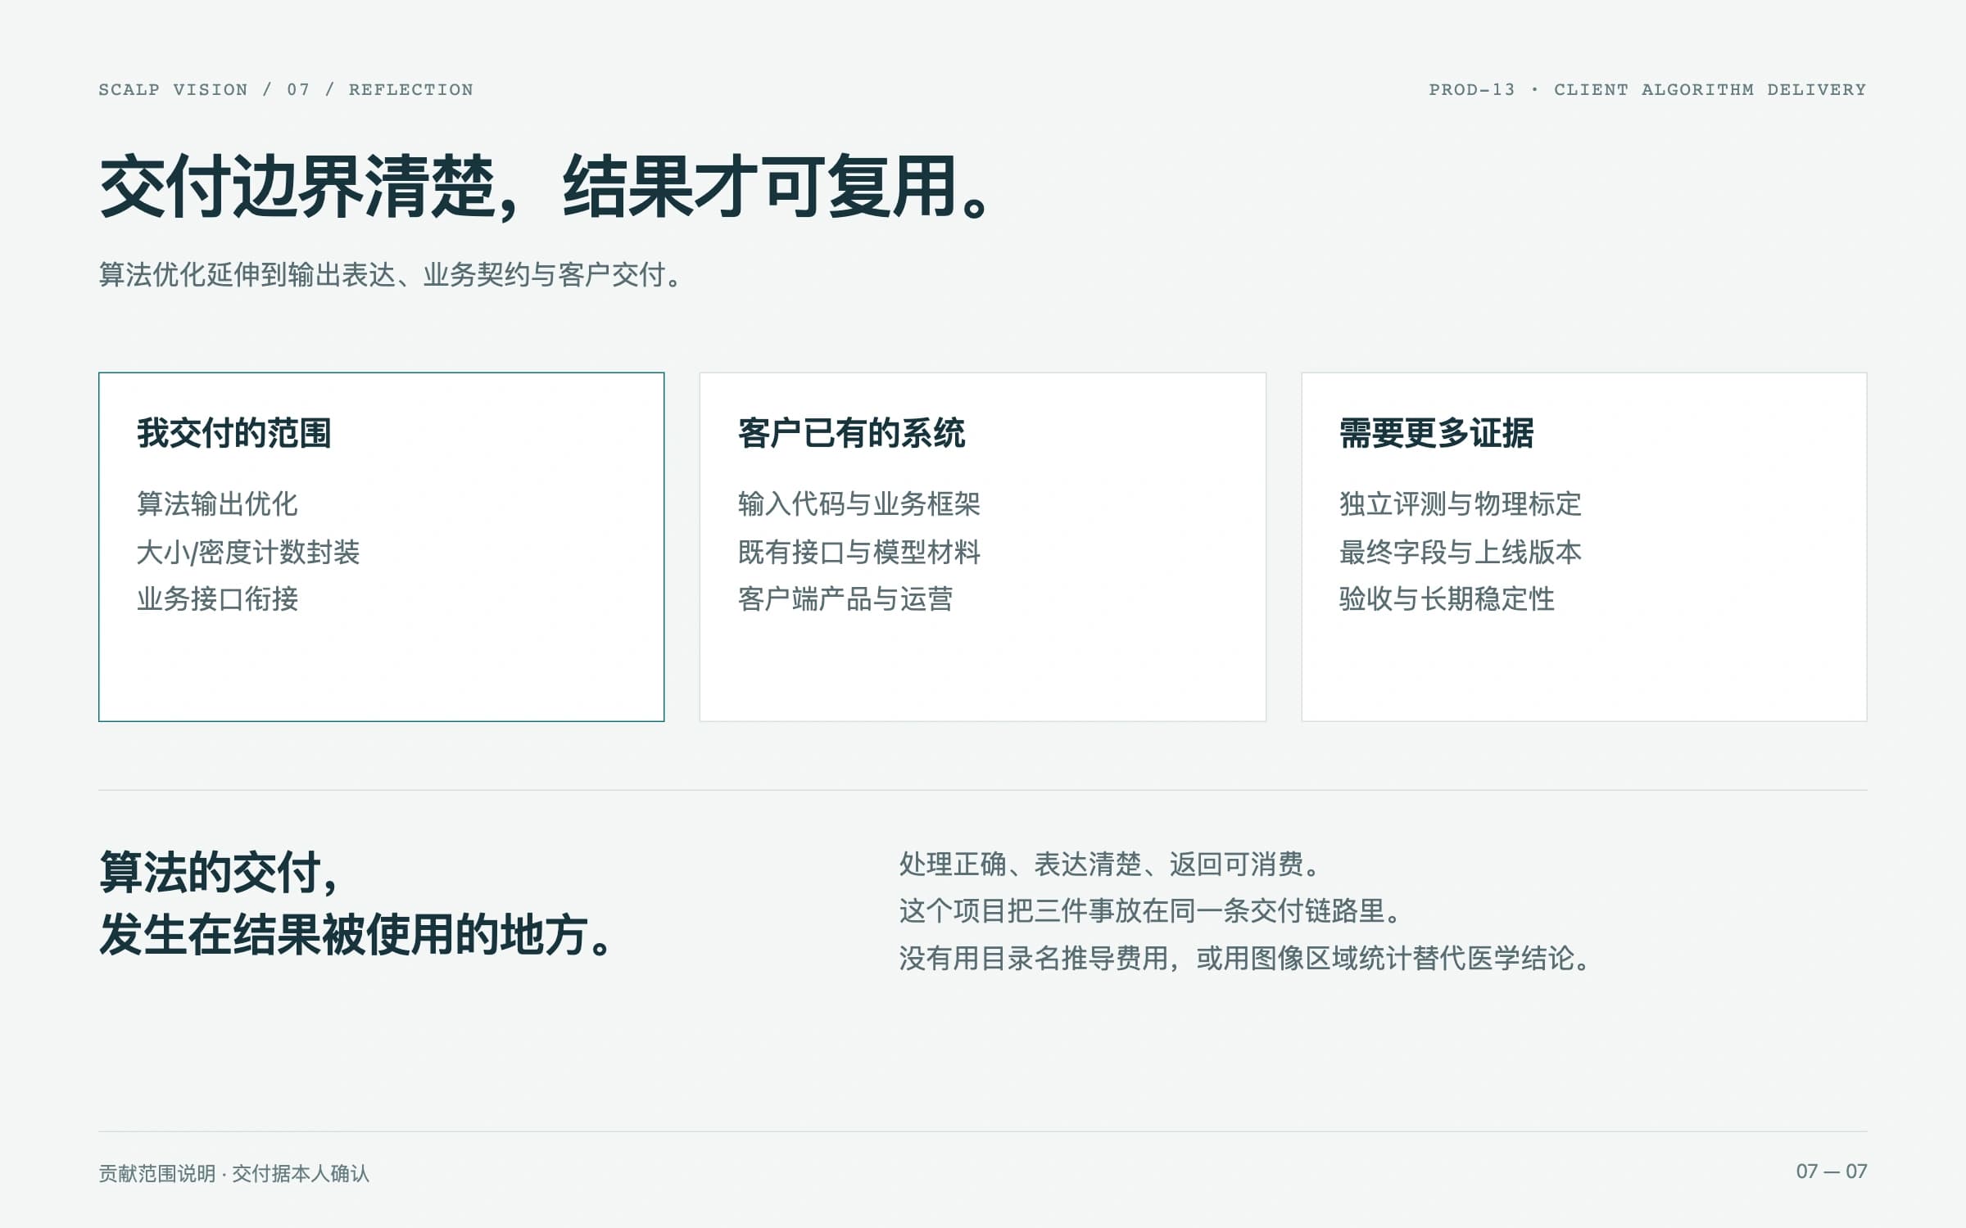
Task: Click the line 输入代码与业务框架
Action: point(858,503)
